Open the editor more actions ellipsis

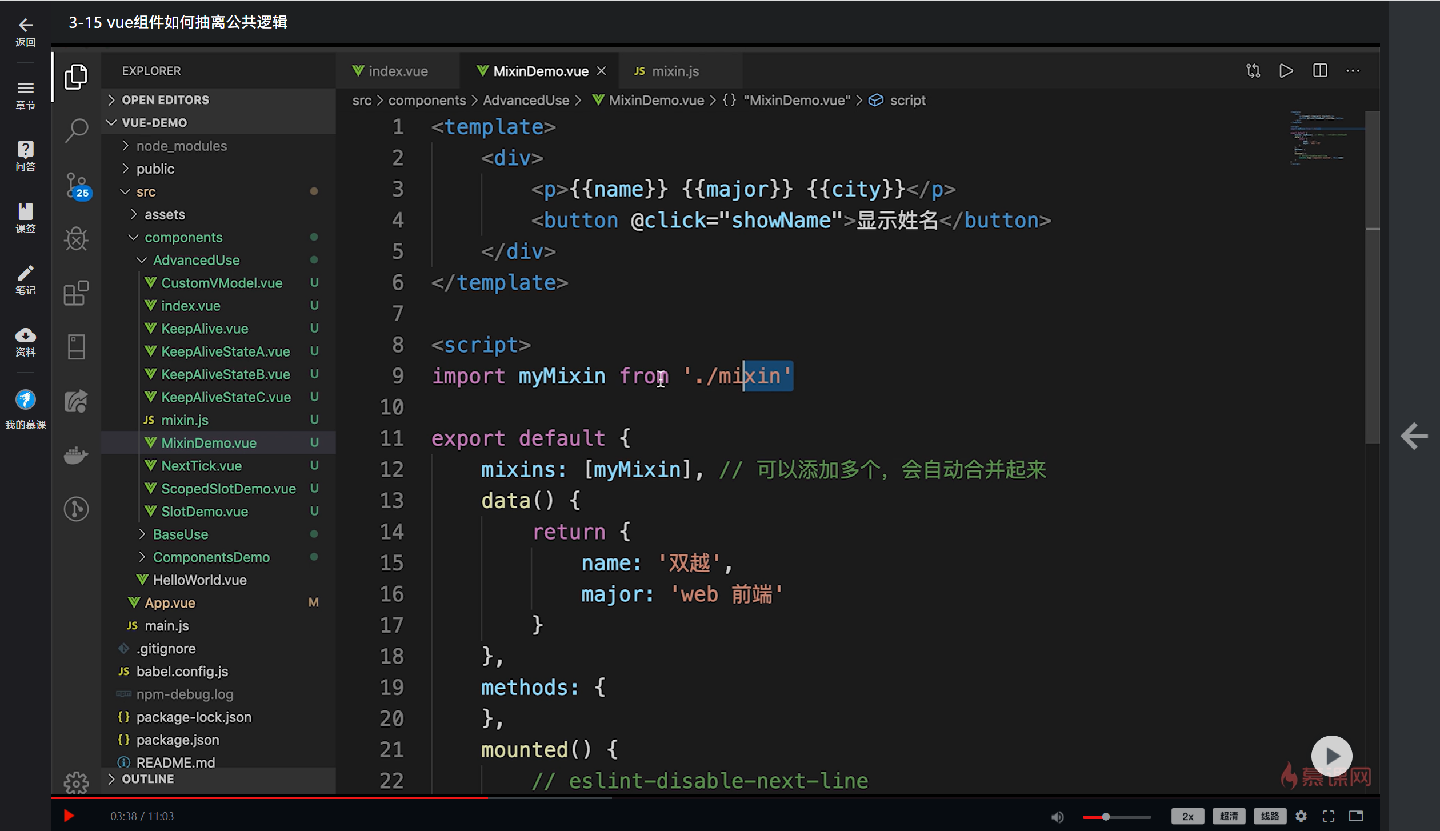1353,71
